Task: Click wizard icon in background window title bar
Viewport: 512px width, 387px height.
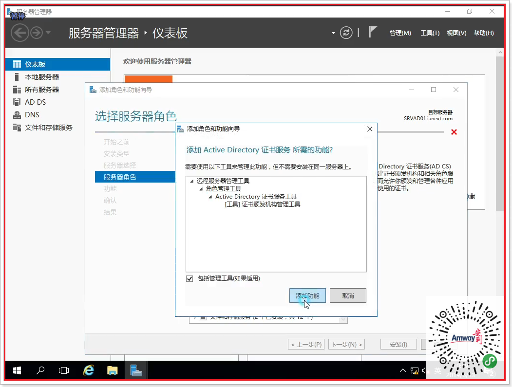Action: point(93,90)
